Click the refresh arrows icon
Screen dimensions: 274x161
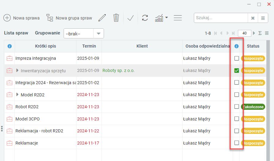145,18
